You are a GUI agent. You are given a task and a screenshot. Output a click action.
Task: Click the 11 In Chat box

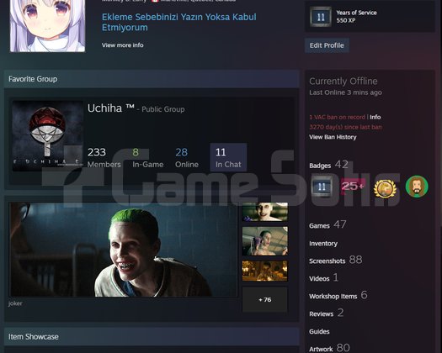[x=228, y=157]
